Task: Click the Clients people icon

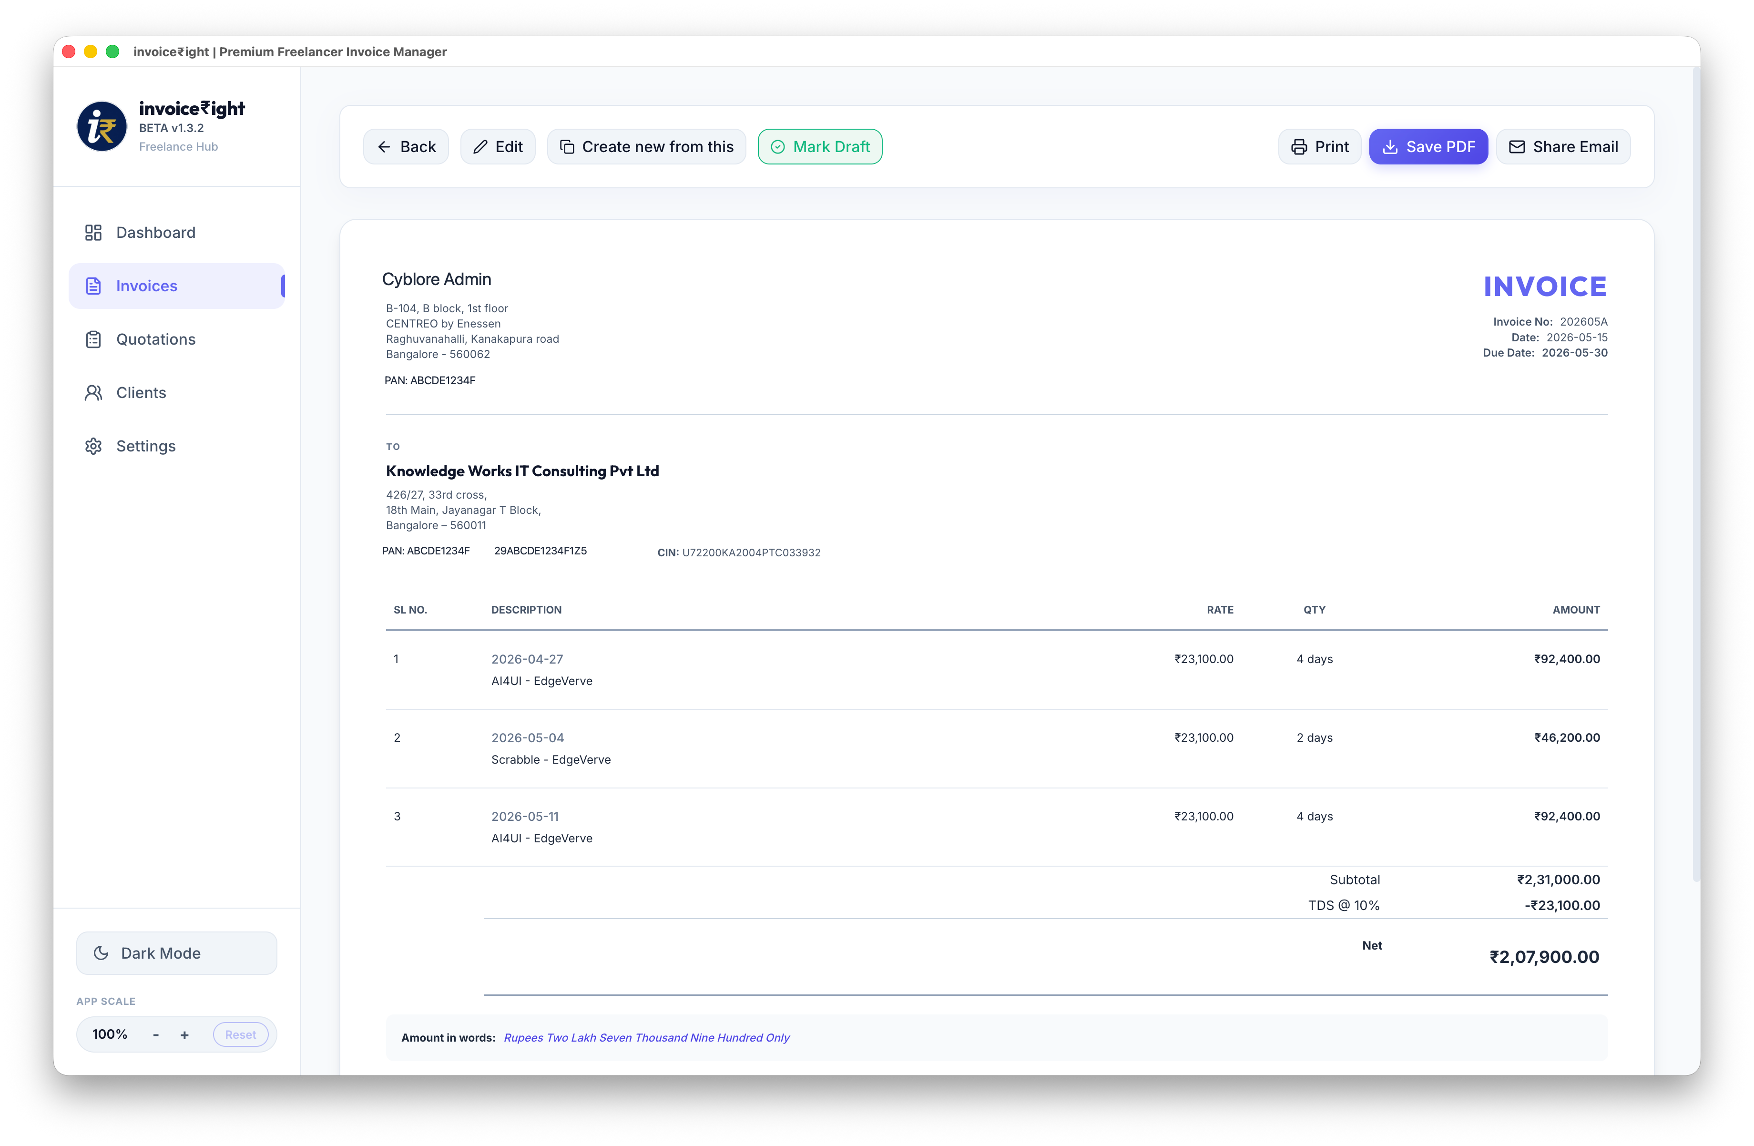Action: click(x=93, y=393)
